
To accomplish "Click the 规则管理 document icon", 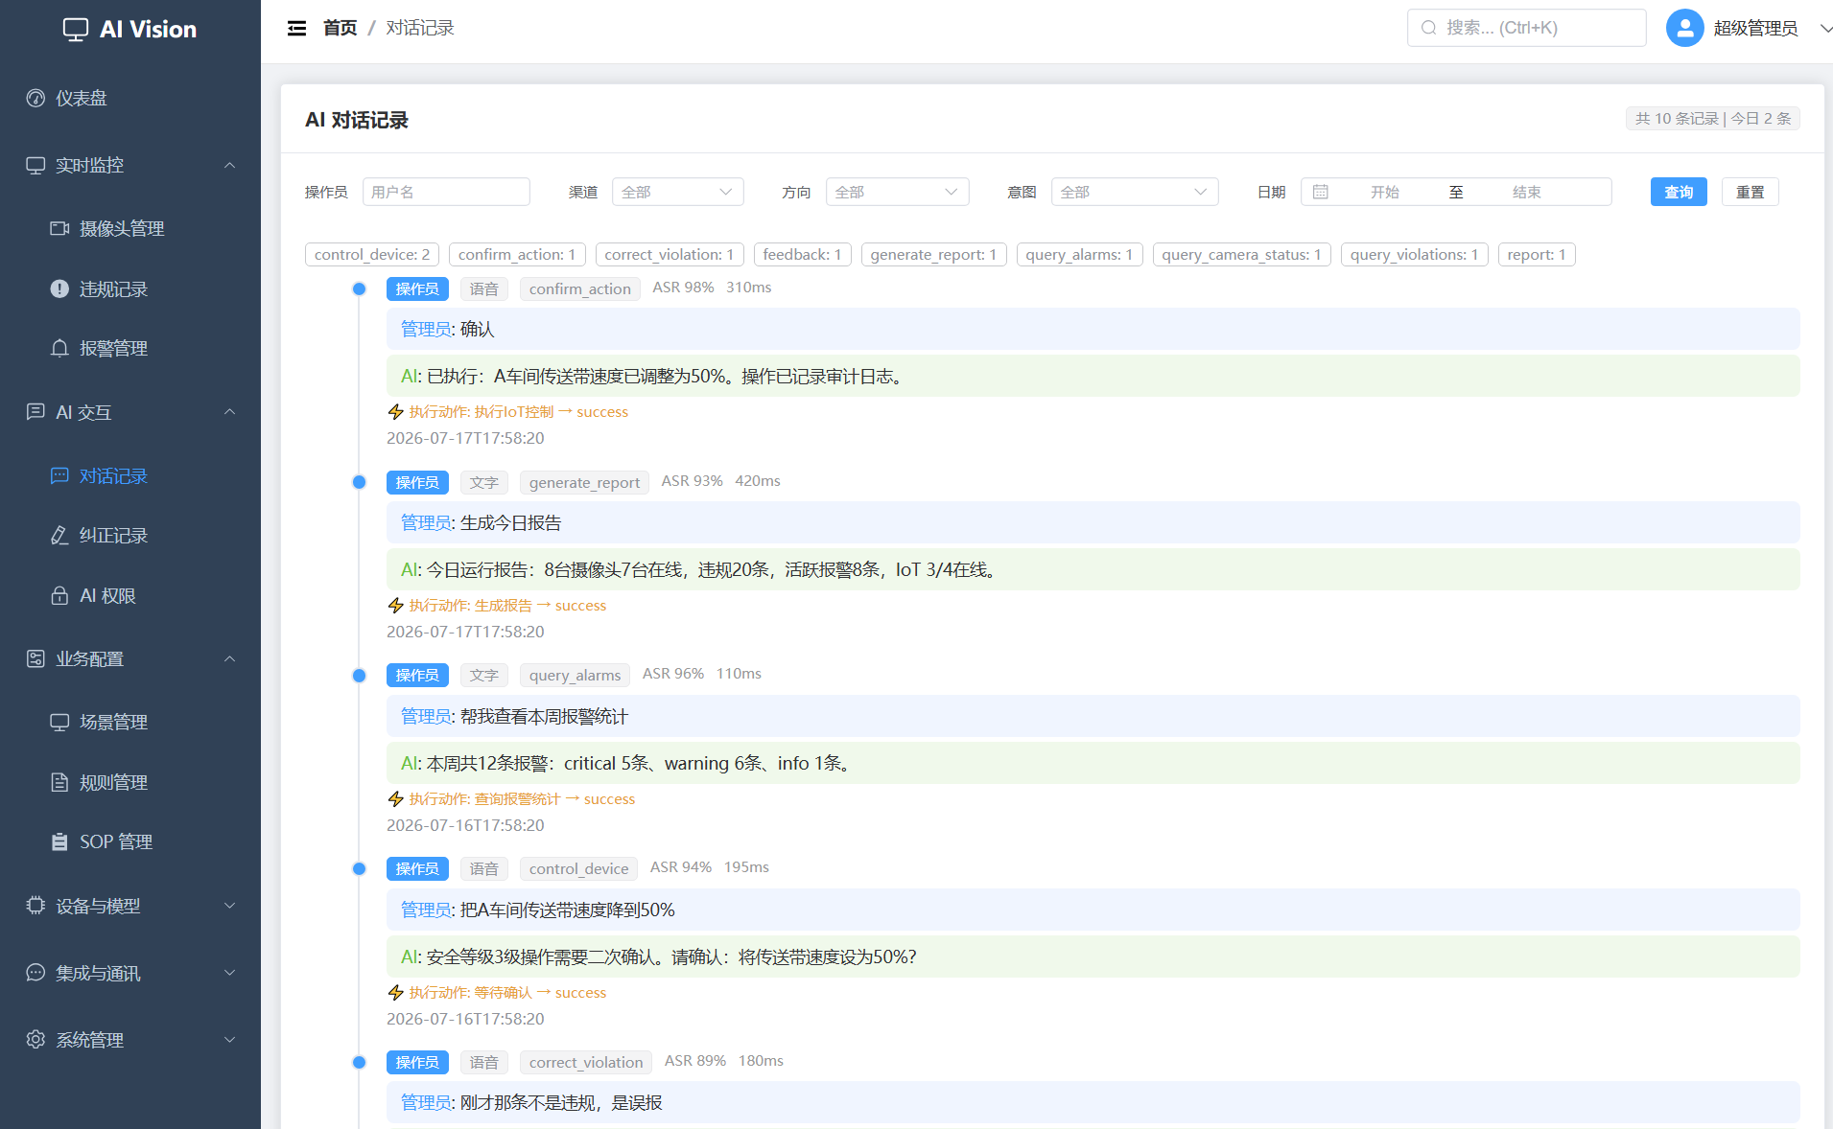I will 59,782.
